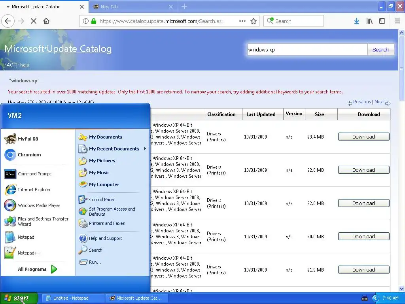
Task: Go to Next results page
Action: tap(379, 102)
